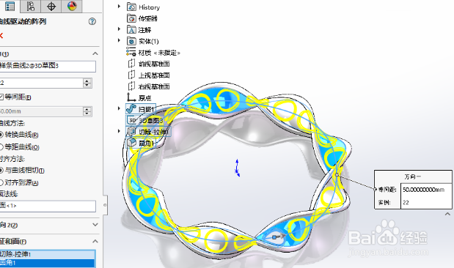Click the material icon in tree
Image resolution: width=454 pixels, height=268 pixels.
pos(131,52)
